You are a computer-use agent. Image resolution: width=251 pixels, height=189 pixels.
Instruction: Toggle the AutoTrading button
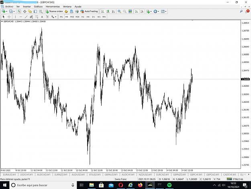pos(89,11)
